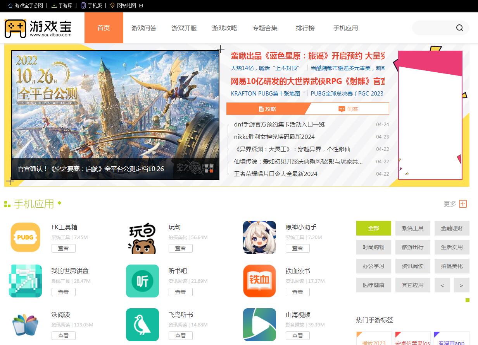The image size is (478, 345).
Task: Click 游戏宝手游网 home icon link
Action: [26, 5]
